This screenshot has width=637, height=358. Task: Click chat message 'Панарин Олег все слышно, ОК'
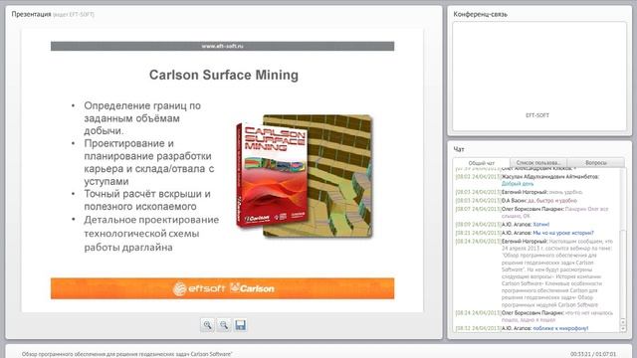pyautogui.click(x=554, y=212)
